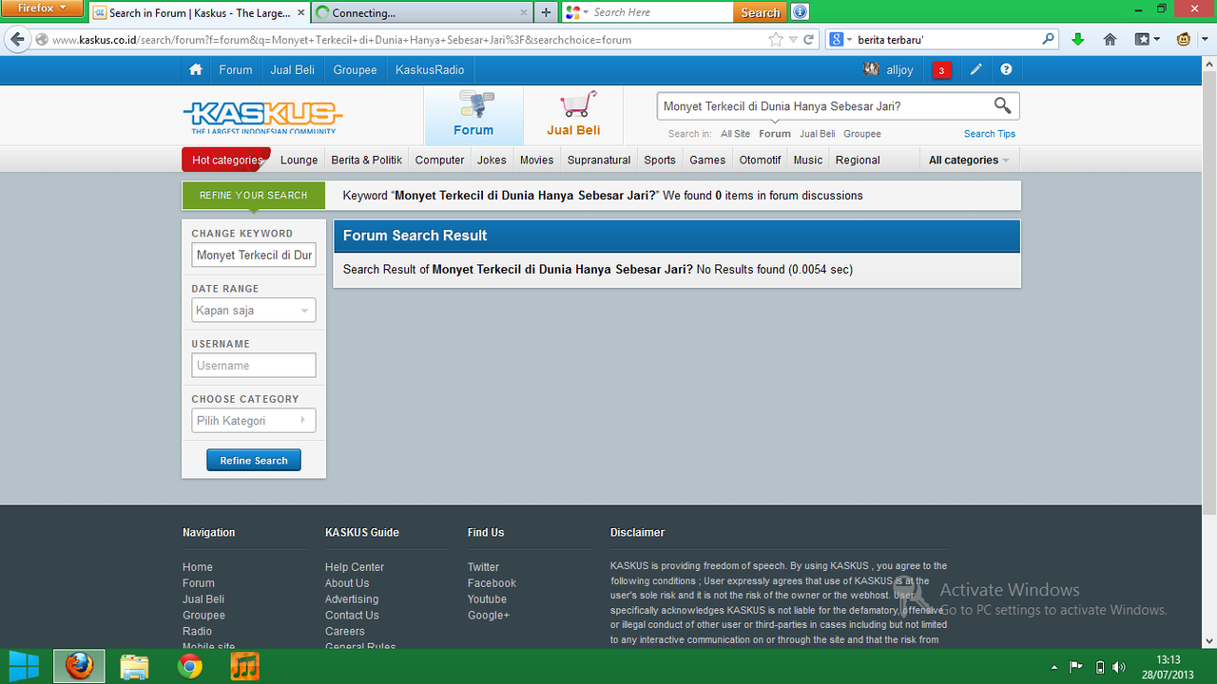Open the Search Tips link
The height and width of the screenshot is (684, 1217).
click(x=990, y=134)
